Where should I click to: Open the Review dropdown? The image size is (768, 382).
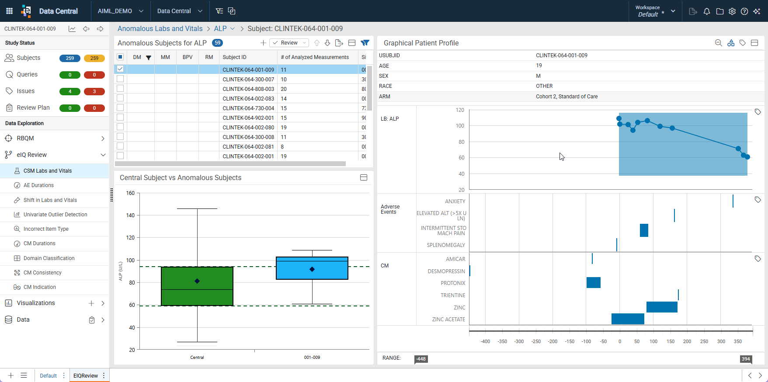tap(289, 43)
